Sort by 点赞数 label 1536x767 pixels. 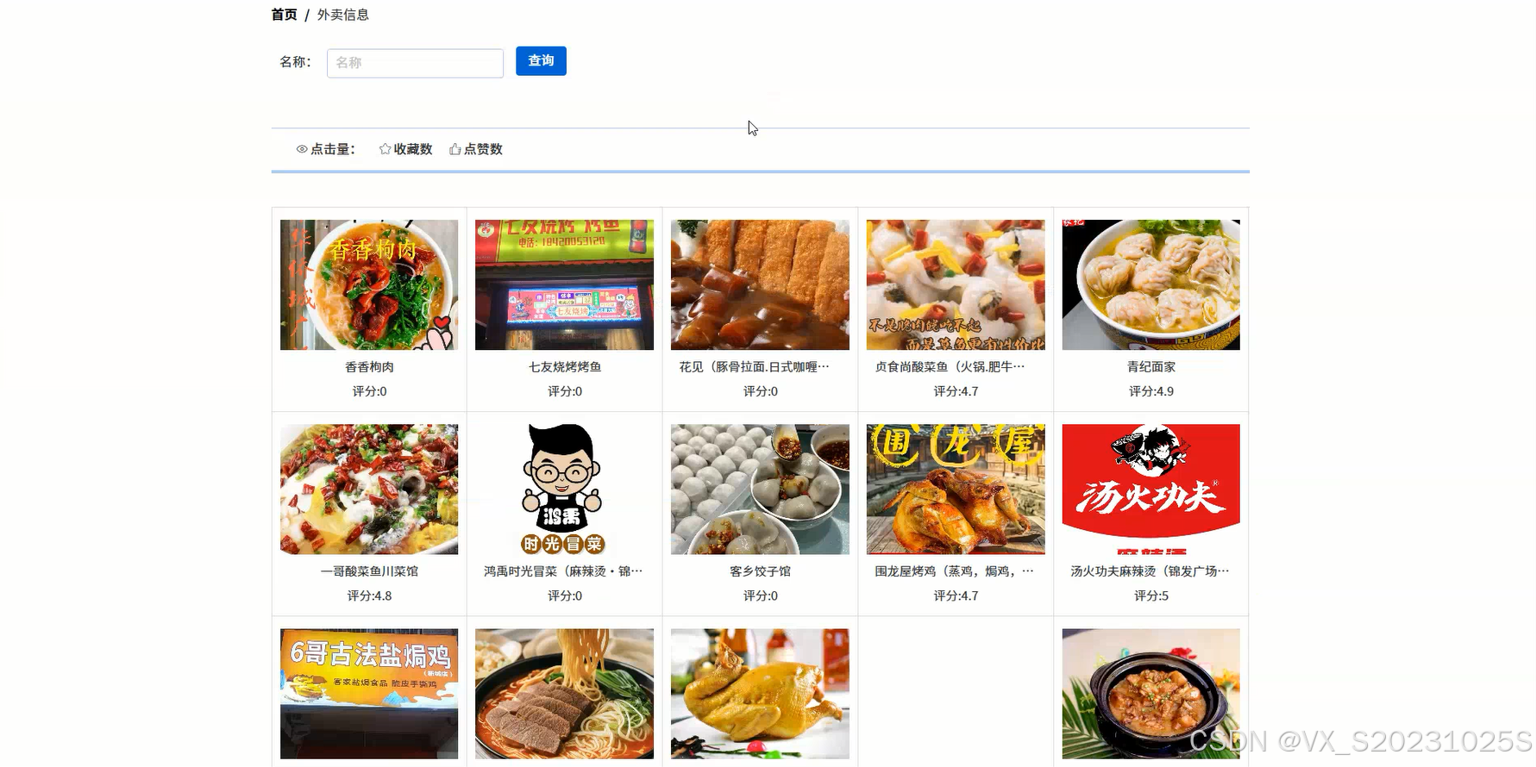(483, 149)
